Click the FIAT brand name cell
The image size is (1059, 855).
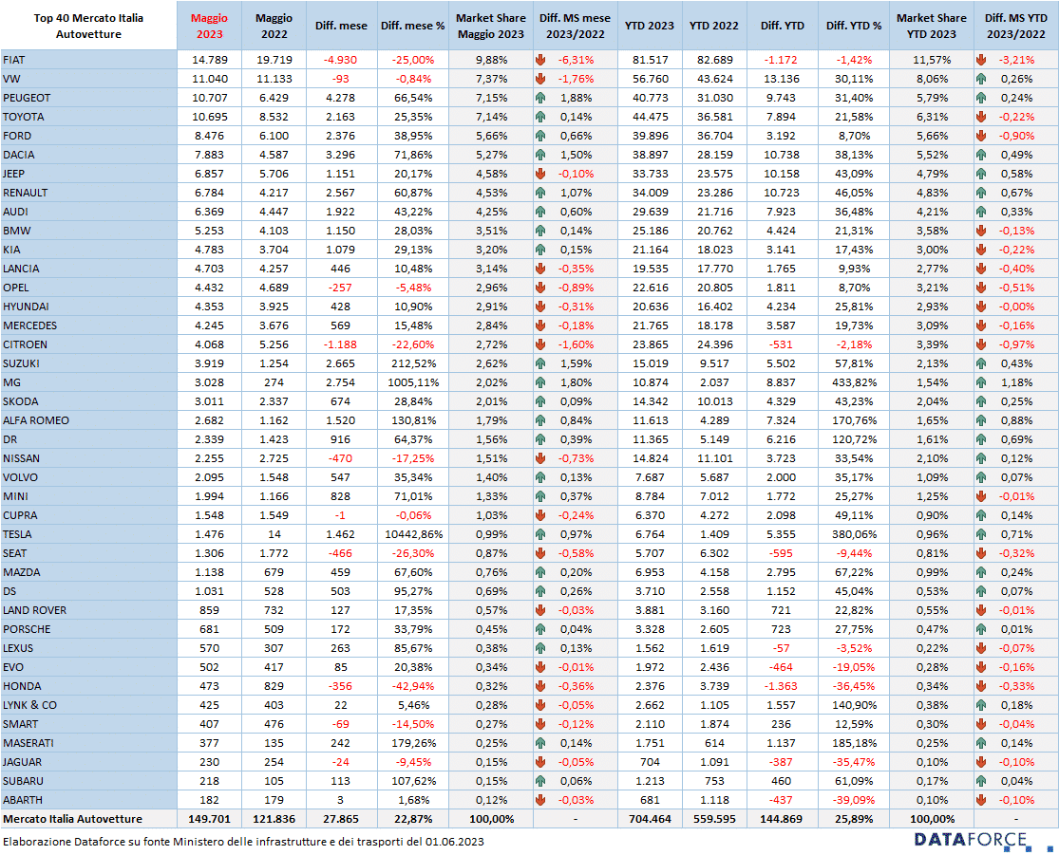[88, 60]
